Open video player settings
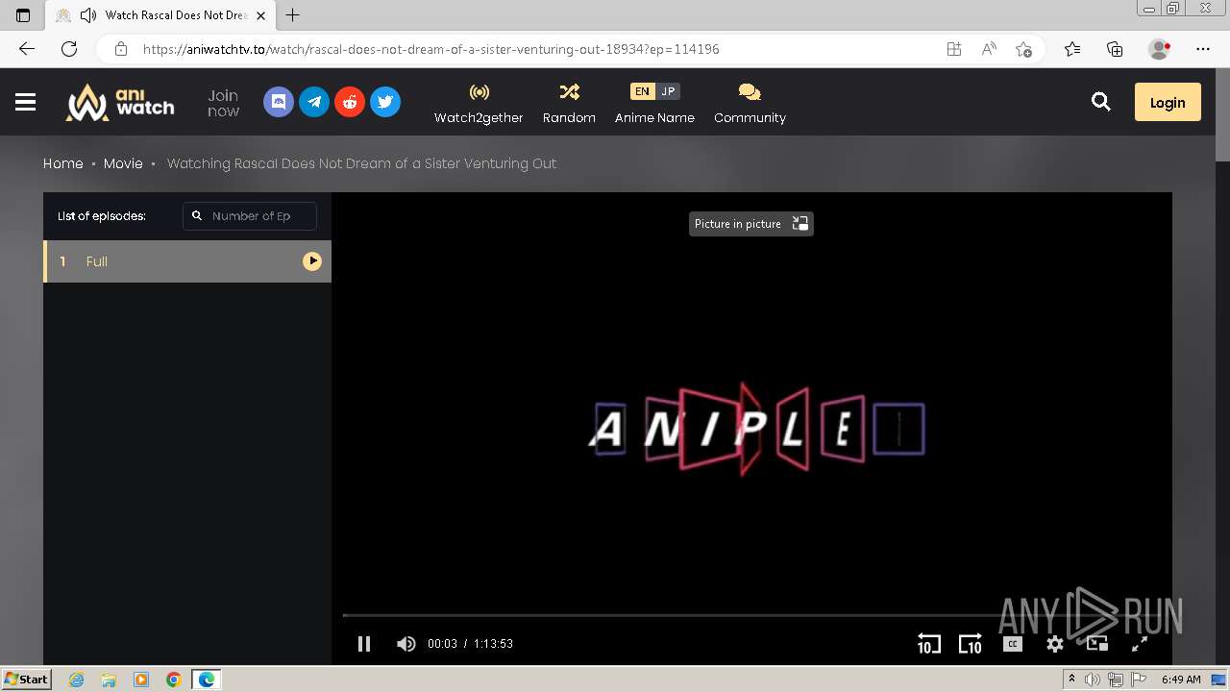This screenshot has height=692, width=1230. pos(1055,644)
